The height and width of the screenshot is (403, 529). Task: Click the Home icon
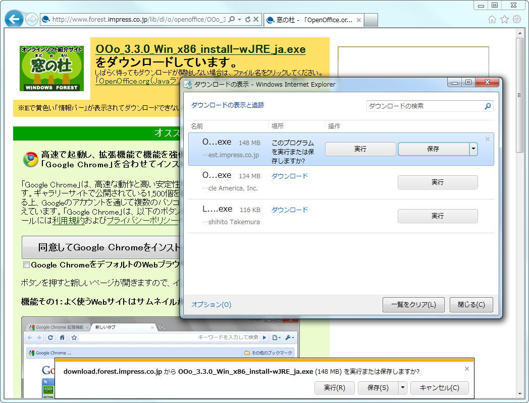coord(493,19)
